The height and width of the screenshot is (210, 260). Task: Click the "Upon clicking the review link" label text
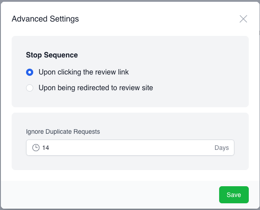pyautogui.click(x=84, y=72)
